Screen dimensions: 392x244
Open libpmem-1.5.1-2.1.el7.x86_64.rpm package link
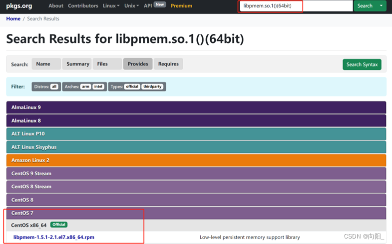[54, 237]
